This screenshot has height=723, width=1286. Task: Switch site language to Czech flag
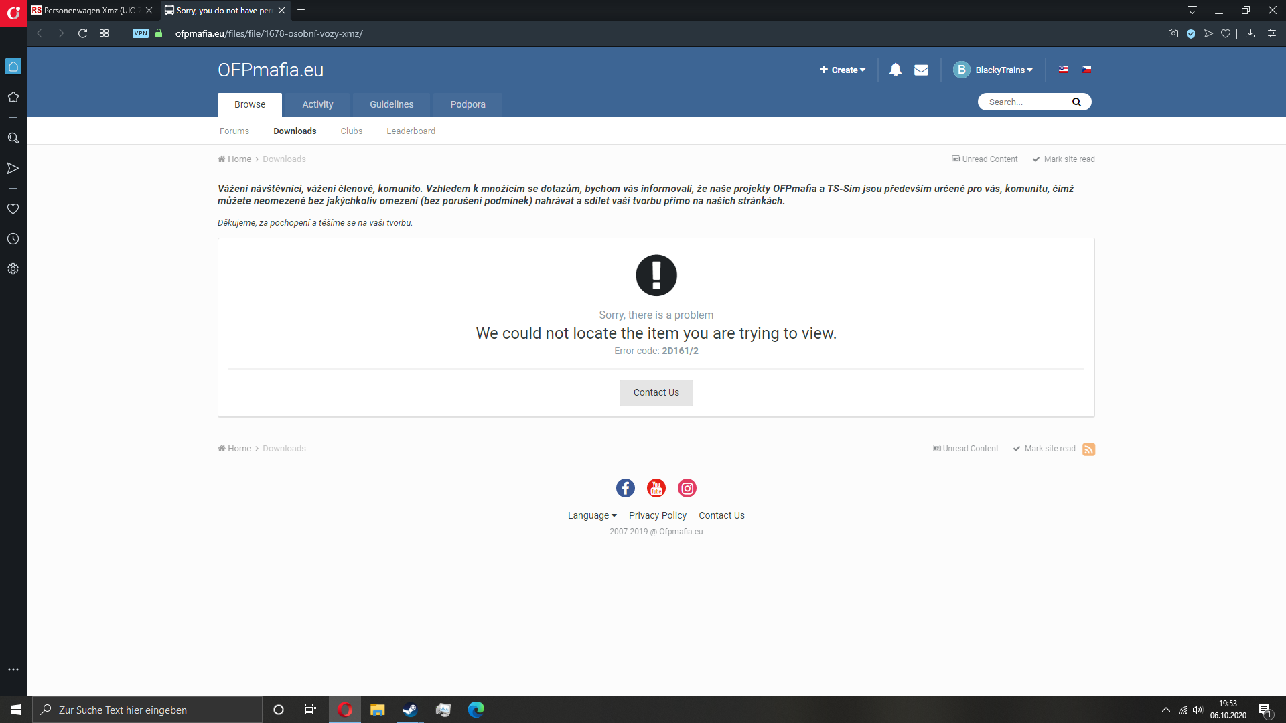pyautogui.click(x=1086, y=70)
